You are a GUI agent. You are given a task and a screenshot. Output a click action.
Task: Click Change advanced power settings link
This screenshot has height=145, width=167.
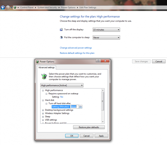click(x=76, y=48)
